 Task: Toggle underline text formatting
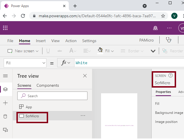point(48,51)
